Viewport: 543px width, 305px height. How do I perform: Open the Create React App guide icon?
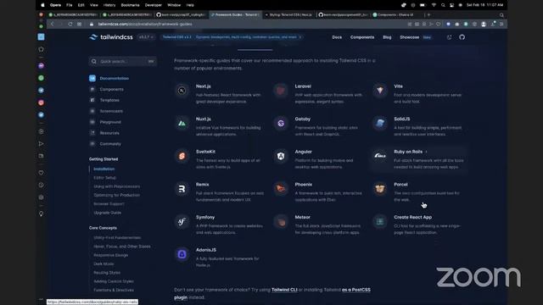pos(380,221)
